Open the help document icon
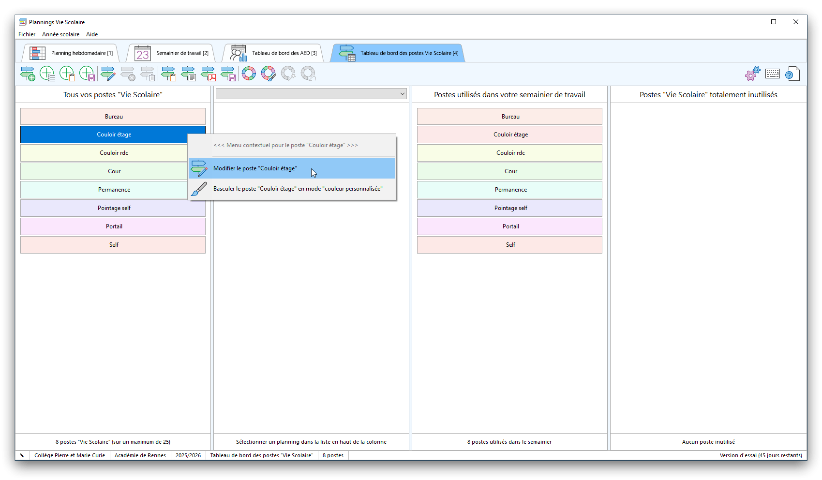The height and width of the screenshot is (480, 822). tap(792, 74)
